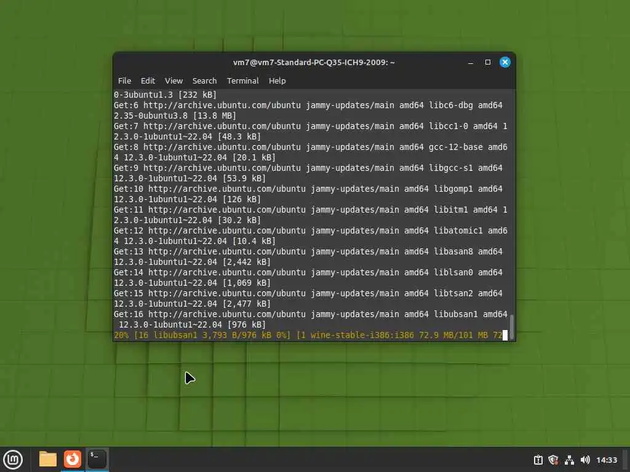
Task: Click the '[13.8 MB]' size text
Action: [215, 116]
